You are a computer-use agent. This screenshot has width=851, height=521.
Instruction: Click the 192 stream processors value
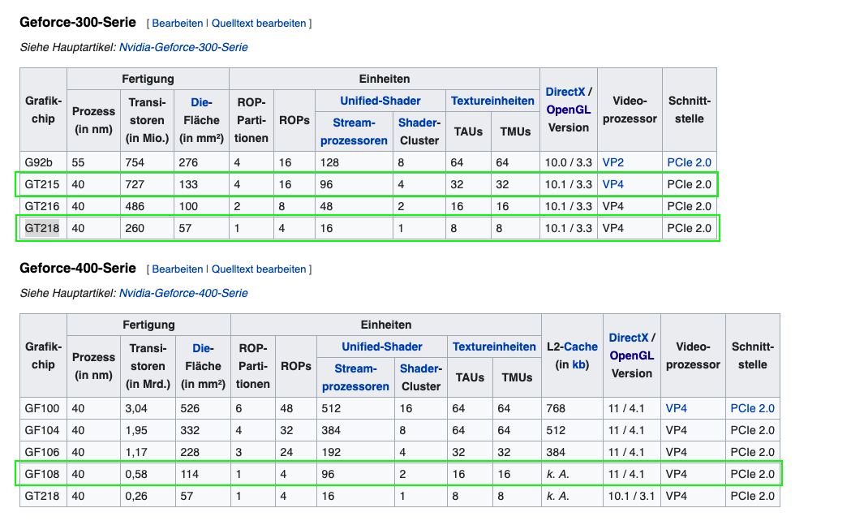[331, 452]
